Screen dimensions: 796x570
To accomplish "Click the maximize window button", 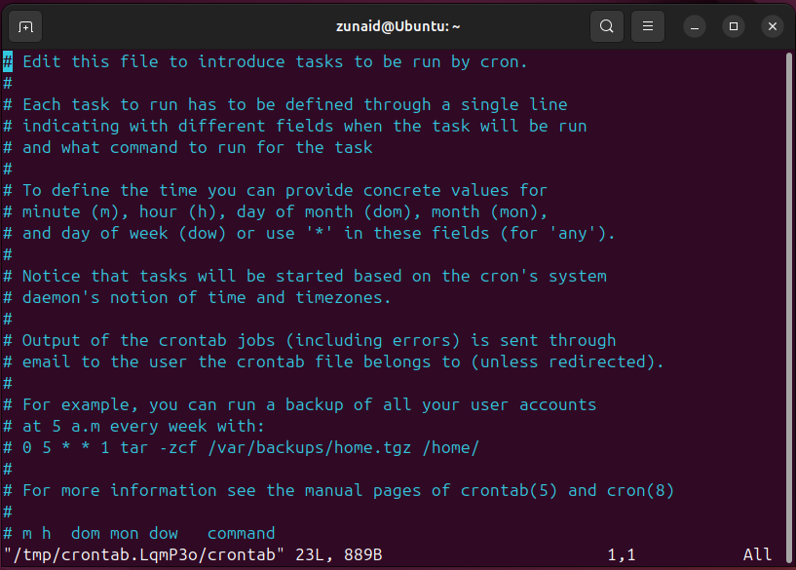I will (733, 26).
